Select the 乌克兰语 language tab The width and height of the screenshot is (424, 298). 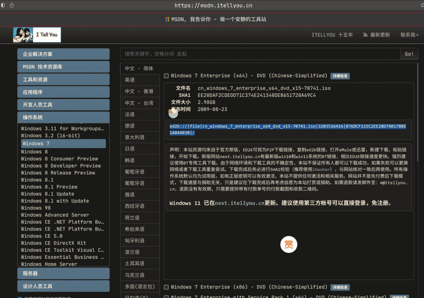[x=140, y=275]
